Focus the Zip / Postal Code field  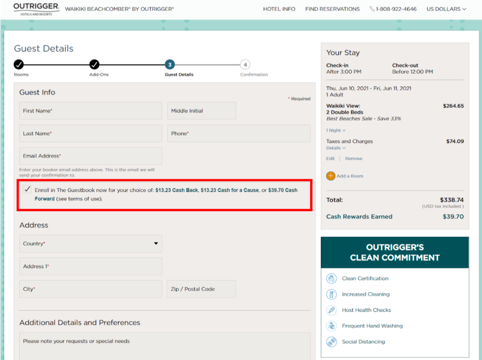(x=201, y=289)
